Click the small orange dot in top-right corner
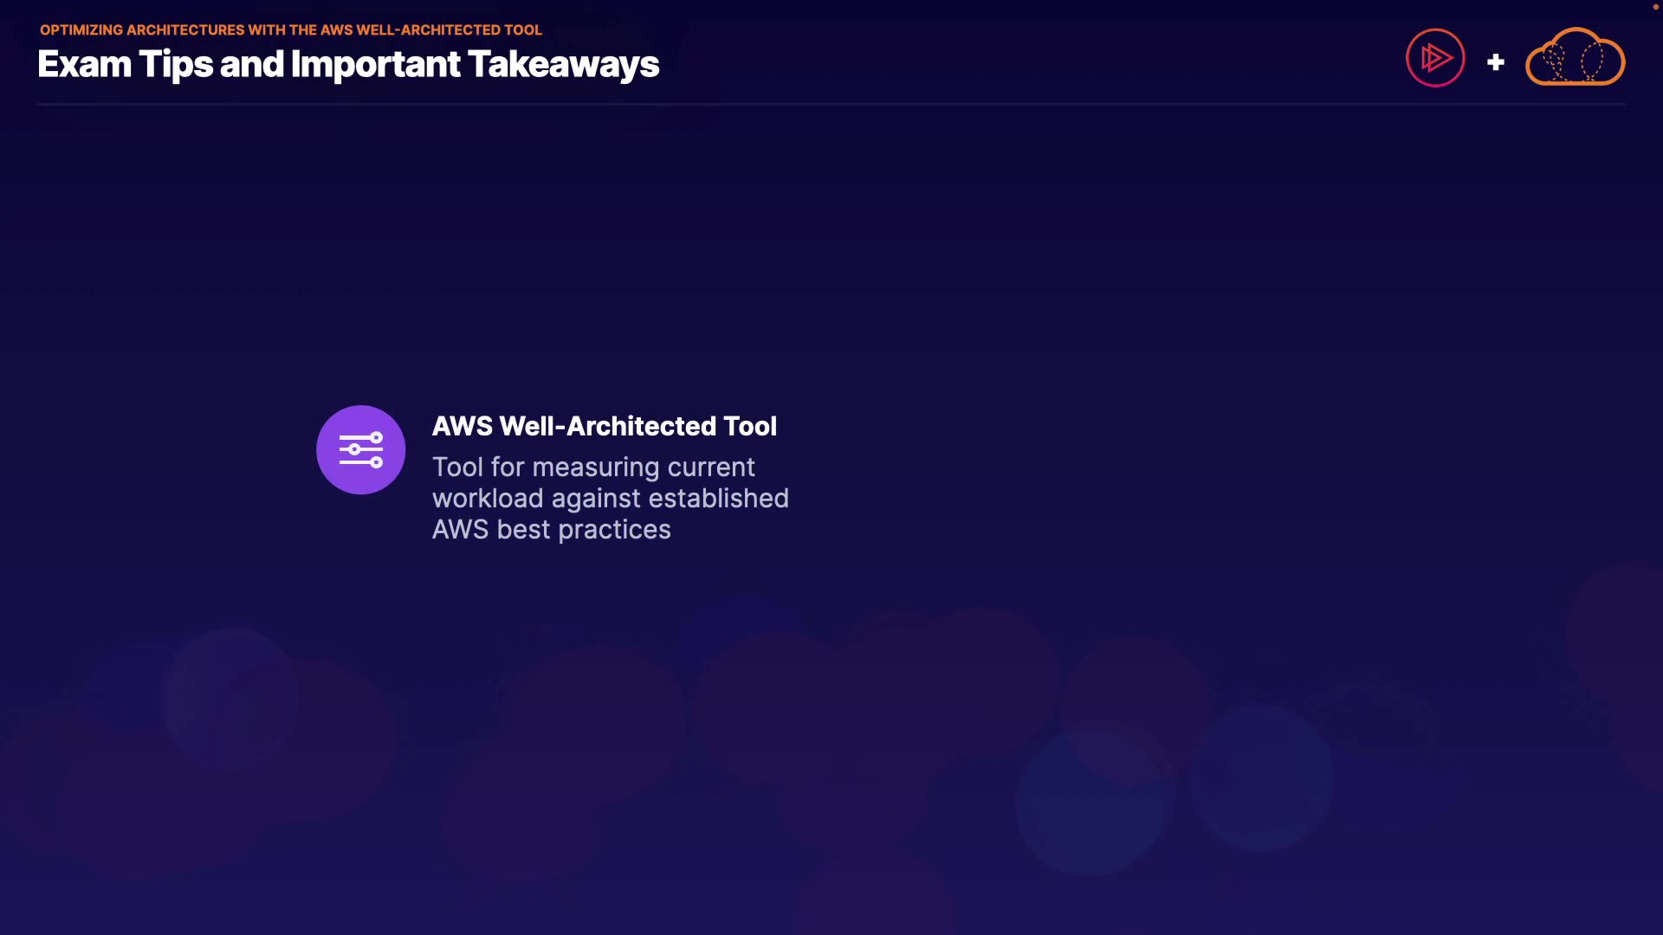The width and height of the screenshot is (1663, 935). click(x=1655, y=7)
